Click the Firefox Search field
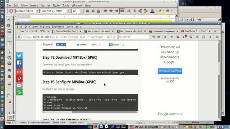 134,37
